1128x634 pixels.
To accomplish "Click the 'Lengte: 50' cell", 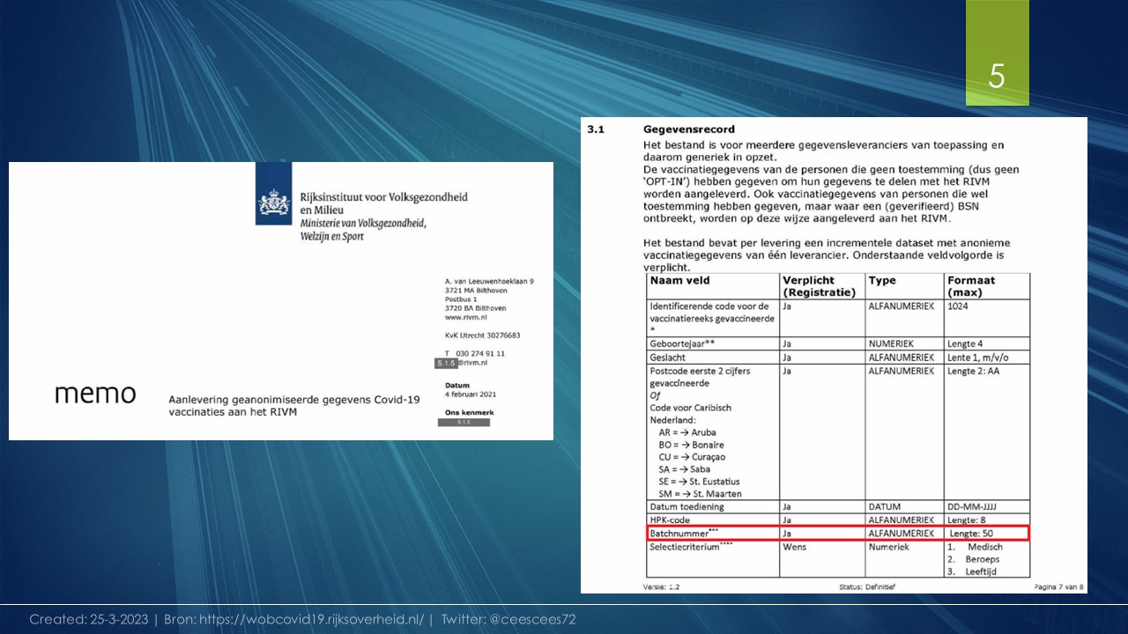I will coord(986,534).
